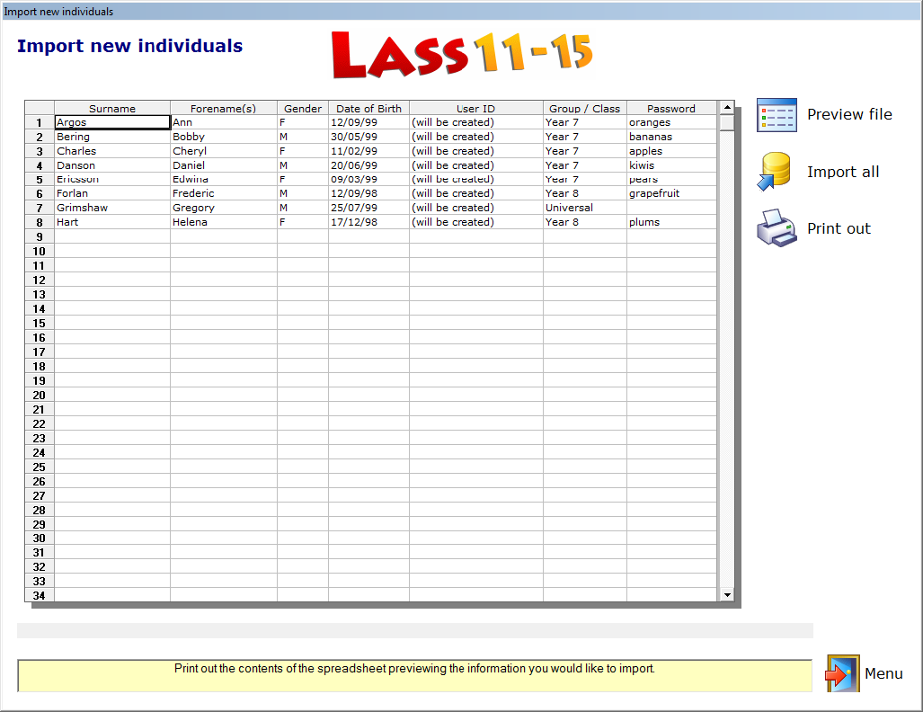The width and height of the screenshot is (923, 712).
Task: Select the Forename(s) column header
Action: pyautogui.click(x=224, y=108)
